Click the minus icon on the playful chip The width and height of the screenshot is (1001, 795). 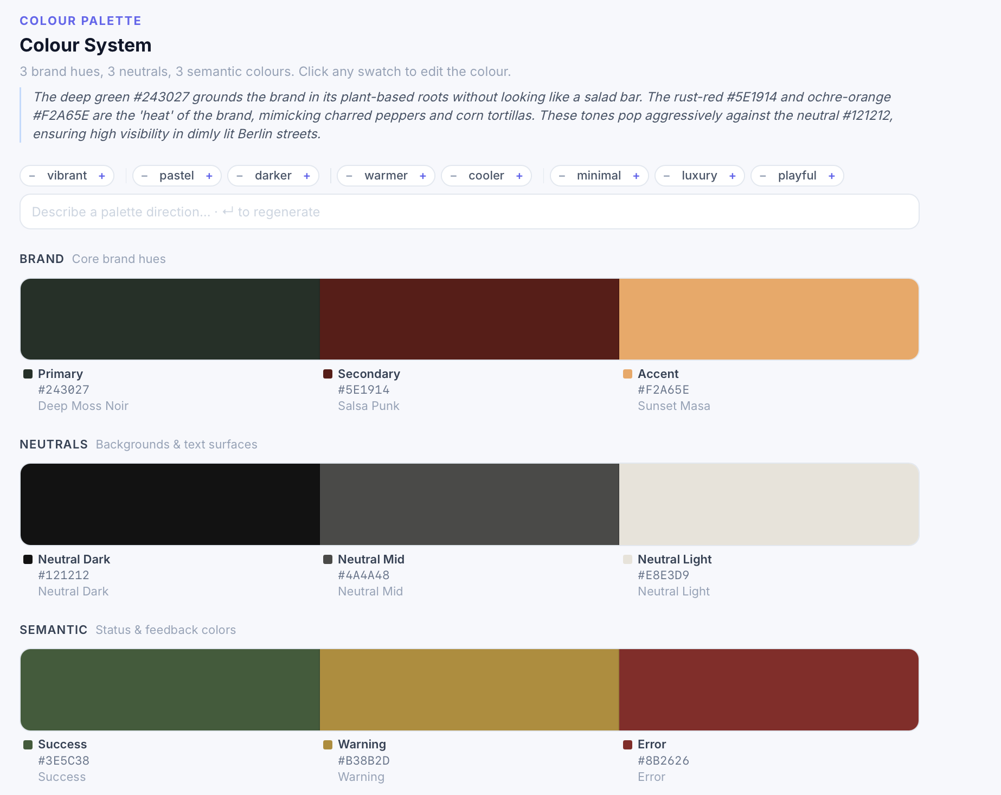pos(763,175)
